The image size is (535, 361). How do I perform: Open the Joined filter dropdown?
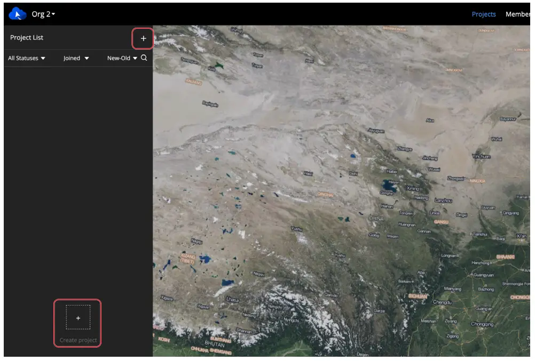(x=75, y=58)
